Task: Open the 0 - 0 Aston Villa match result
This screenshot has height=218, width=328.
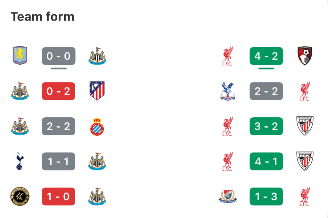Action: [x=59, y=56]
